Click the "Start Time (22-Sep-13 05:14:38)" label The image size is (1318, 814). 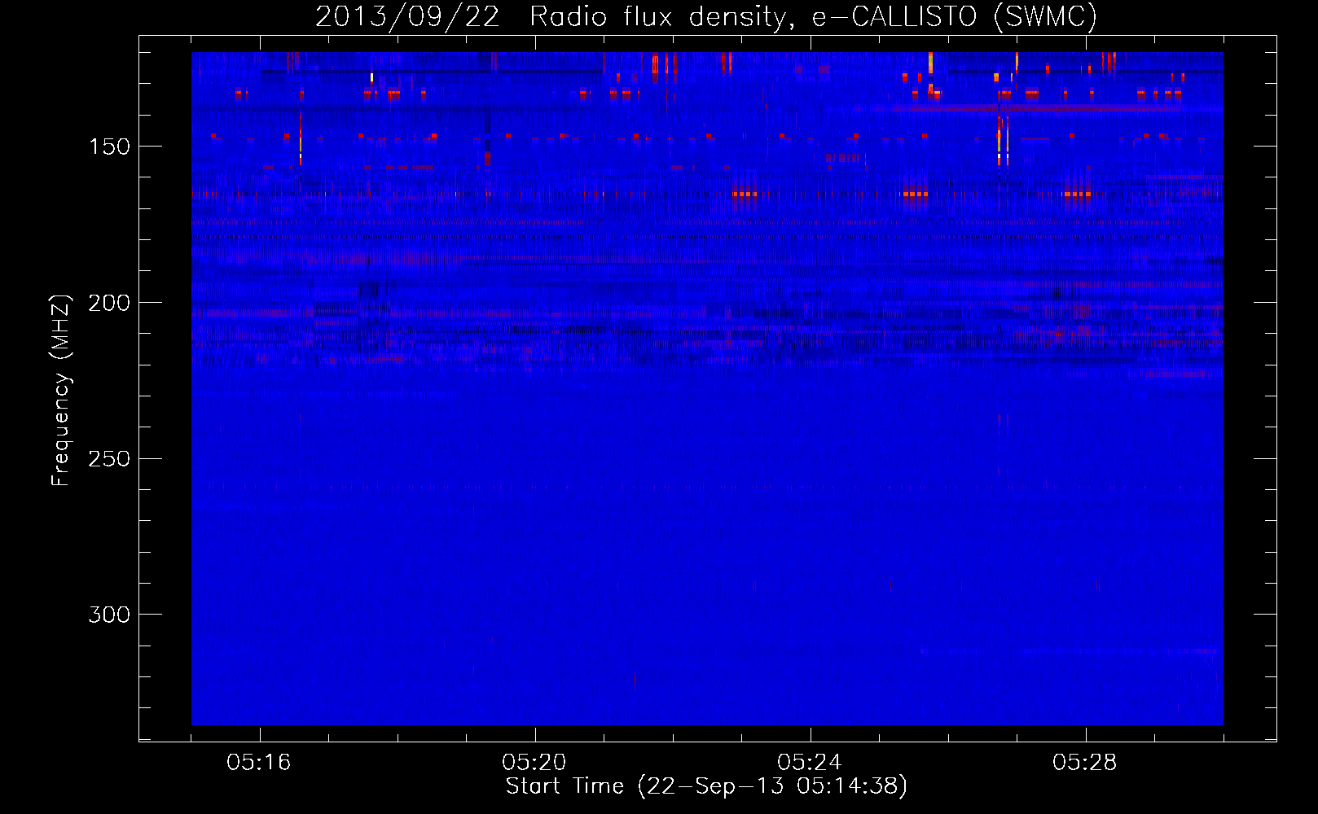pyautogui.click(x=706, y=786)
